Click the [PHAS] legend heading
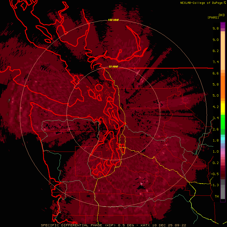Screen dimensions: 227x227 [213, 17]
